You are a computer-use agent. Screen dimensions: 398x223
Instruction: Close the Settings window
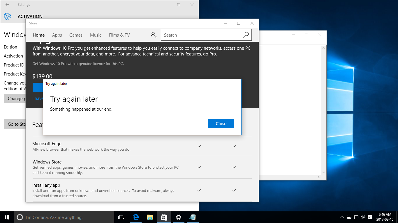(192, 5)
